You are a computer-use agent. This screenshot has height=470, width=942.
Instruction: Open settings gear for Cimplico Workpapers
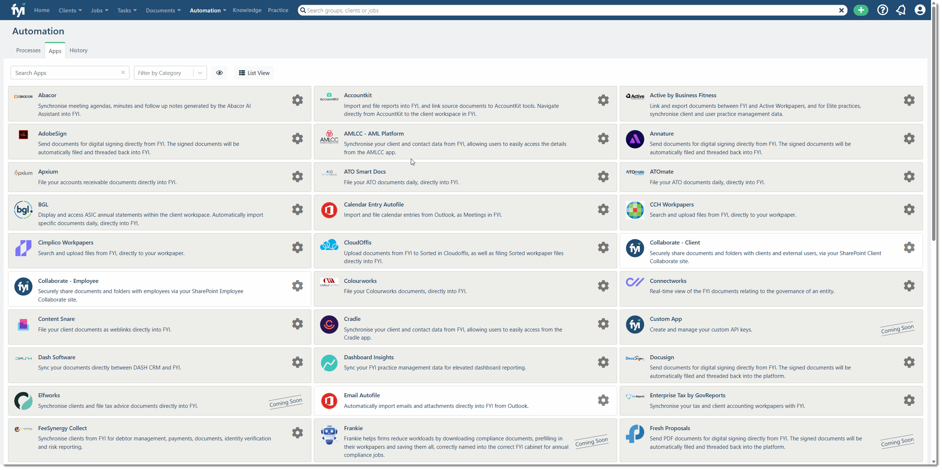pos(297,247)
